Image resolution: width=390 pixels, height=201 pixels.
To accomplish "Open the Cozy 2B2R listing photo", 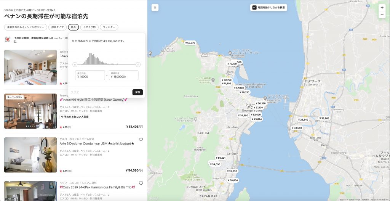I will click(x=30, y=191).
